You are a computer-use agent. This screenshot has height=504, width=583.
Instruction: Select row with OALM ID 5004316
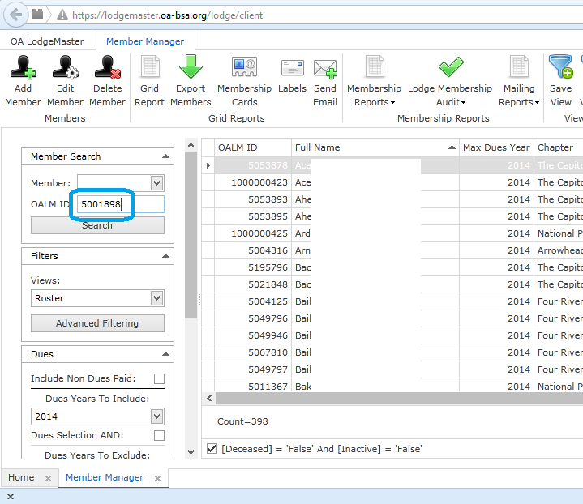pyautogui.click(x=392, y=250)
